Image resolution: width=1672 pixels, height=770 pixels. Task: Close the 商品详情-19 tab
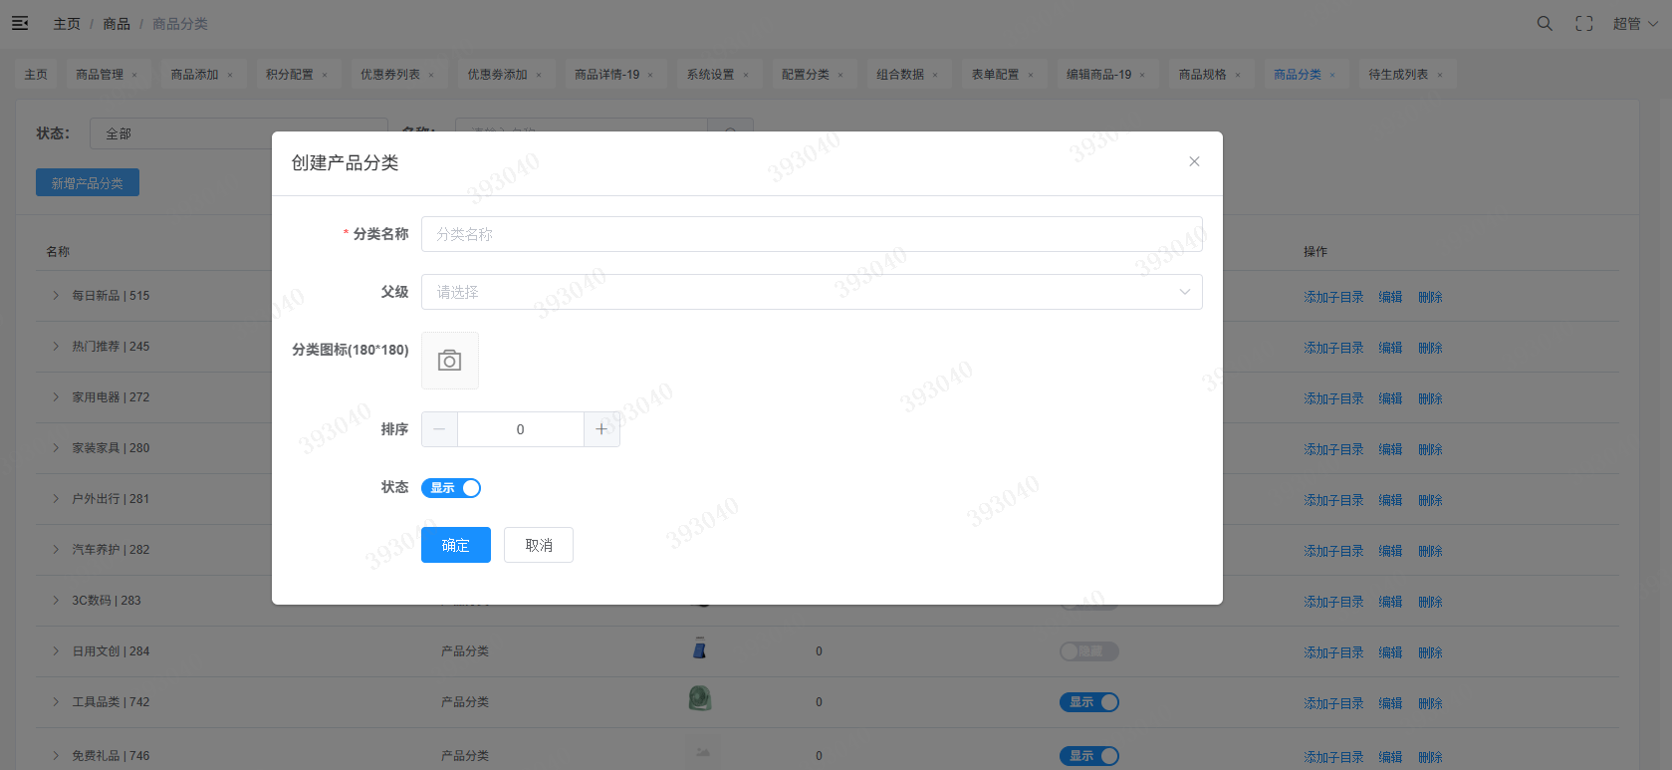tap(651, 75)
